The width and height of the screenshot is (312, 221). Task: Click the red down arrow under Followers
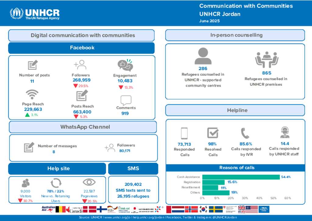[75, 86]
